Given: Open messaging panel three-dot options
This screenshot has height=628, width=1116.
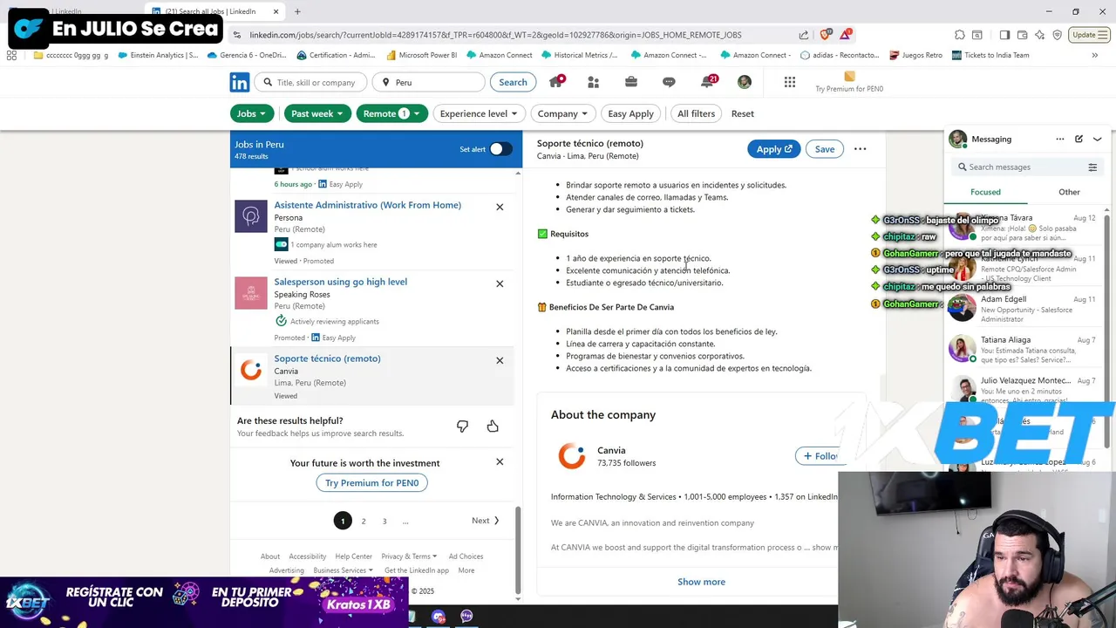Looking at the screenshot, I should (x=1060, y=139).
